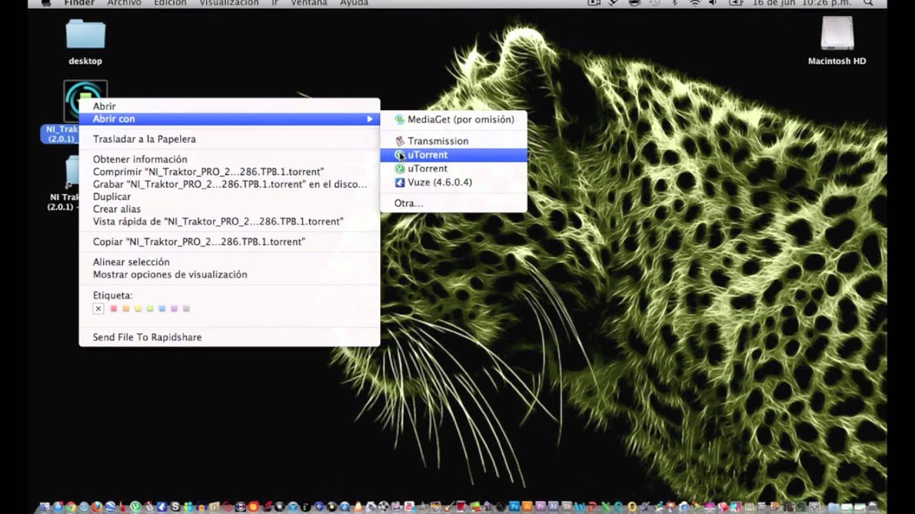Open the Ventana menu

310,3
